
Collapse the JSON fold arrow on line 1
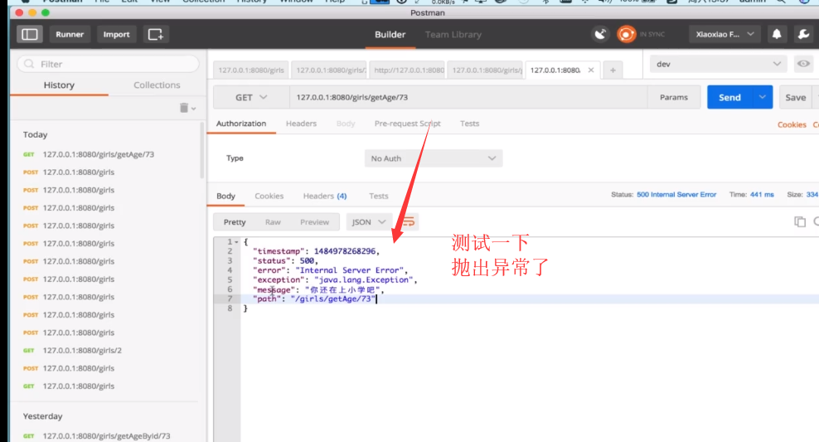pos(236,242)
